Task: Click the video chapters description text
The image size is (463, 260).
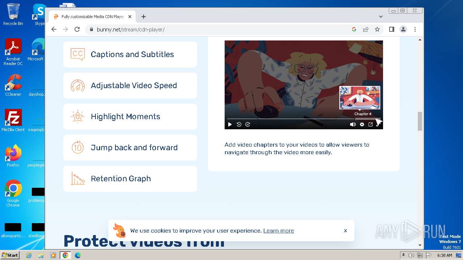Action: click(x=297, y=148)
